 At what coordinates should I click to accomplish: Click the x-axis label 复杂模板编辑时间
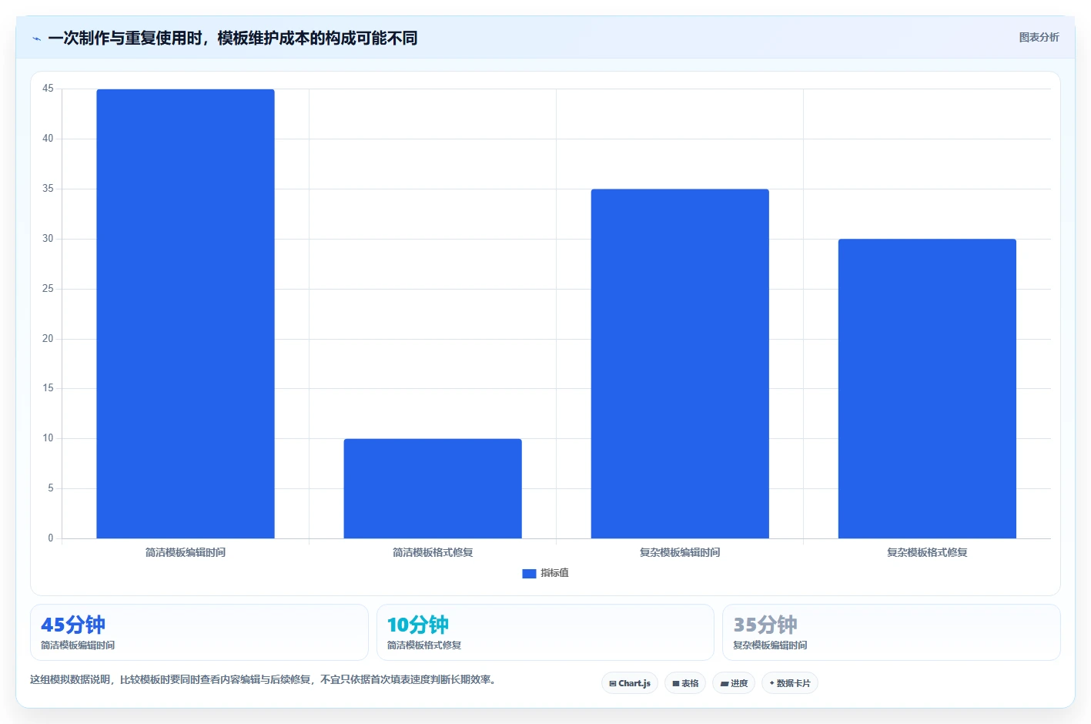[x=680, y=552]
